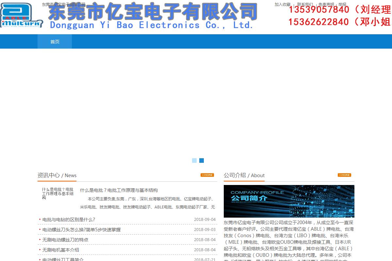Open the 首页 navigation tab
This screenshot has width=392, height=261.
55,41
